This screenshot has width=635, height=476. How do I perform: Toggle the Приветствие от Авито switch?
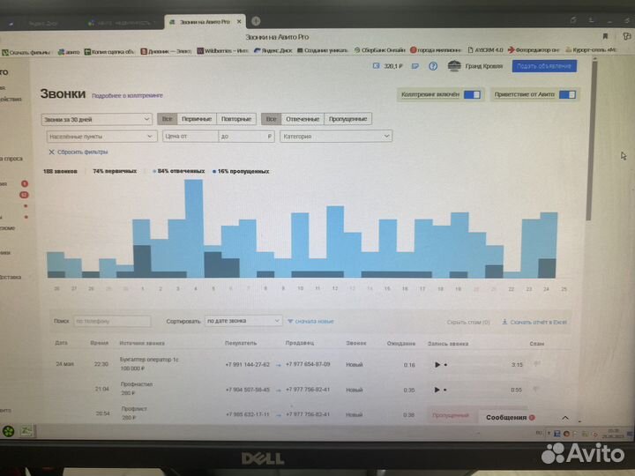pyautogui.click(x=567, y=94)
